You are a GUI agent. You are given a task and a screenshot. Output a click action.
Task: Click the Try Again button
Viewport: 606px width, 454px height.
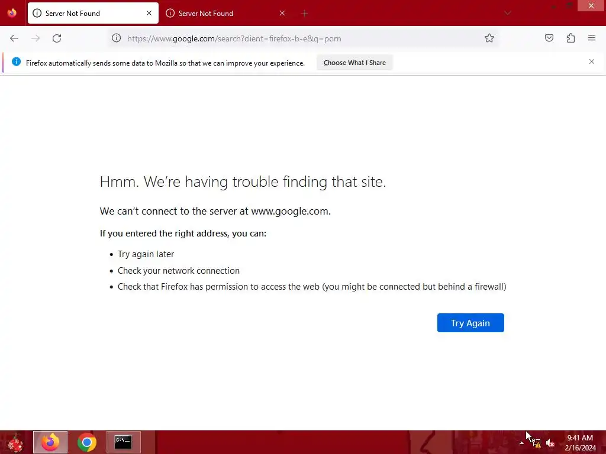pyautogui.click(x=470, y=323)
